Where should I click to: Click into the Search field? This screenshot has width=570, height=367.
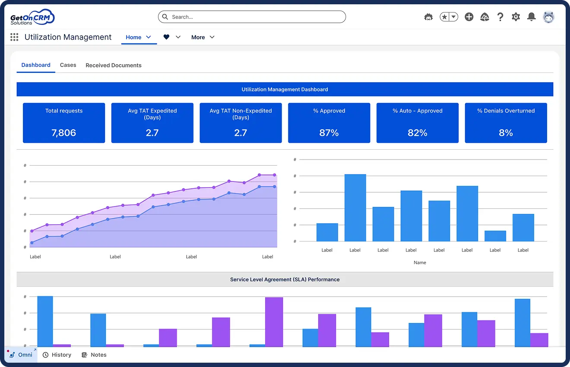click(252, 17)
